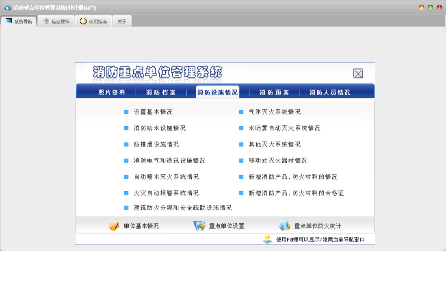Click blue square bullet beside 水喷雾自动灭火系统情况
The height and width of the screenshot is (292, 446).
click(x=241, y=128)
